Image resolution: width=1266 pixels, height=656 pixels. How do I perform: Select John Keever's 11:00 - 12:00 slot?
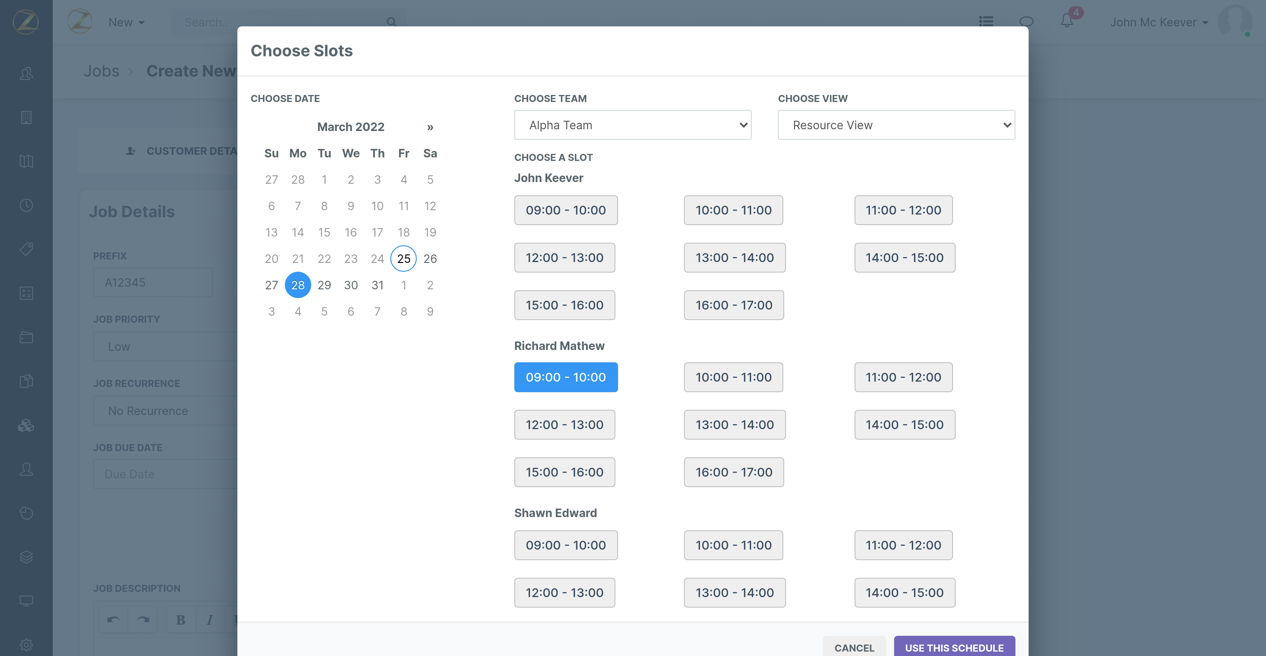[x=903, y=210]
